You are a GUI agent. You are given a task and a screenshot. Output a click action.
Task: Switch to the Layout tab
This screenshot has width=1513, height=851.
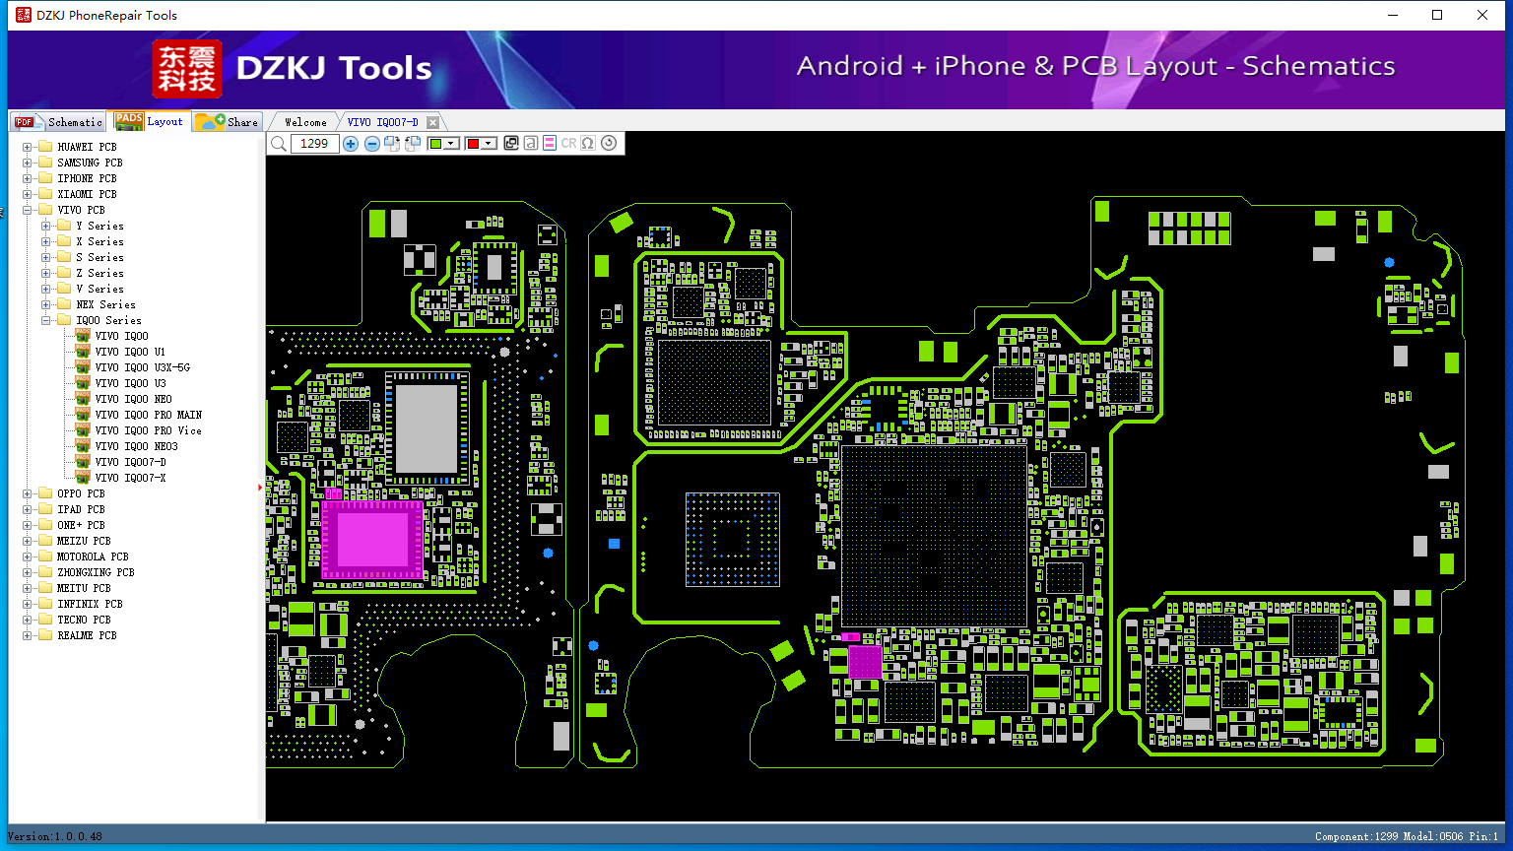point(149,121)
